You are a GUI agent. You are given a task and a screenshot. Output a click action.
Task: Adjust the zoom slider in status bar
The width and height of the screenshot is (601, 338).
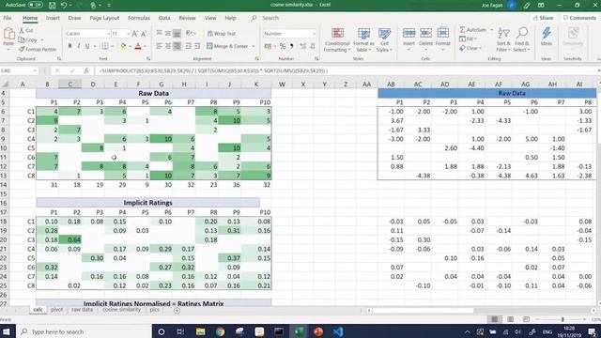click(x=562, y=319)
